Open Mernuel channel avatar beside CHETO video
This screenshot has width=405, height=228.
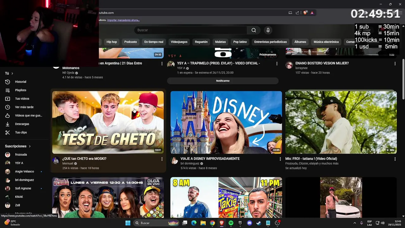[x=56, y=161]
